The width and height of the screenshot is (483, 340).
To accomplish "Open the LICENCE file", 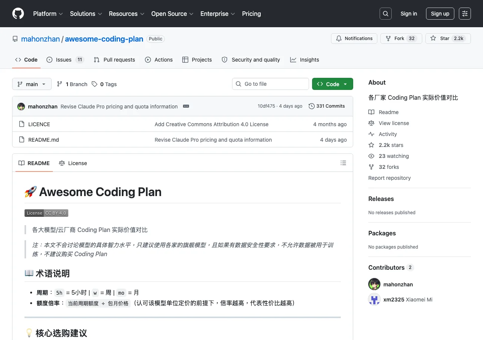I will click(39, 124).
